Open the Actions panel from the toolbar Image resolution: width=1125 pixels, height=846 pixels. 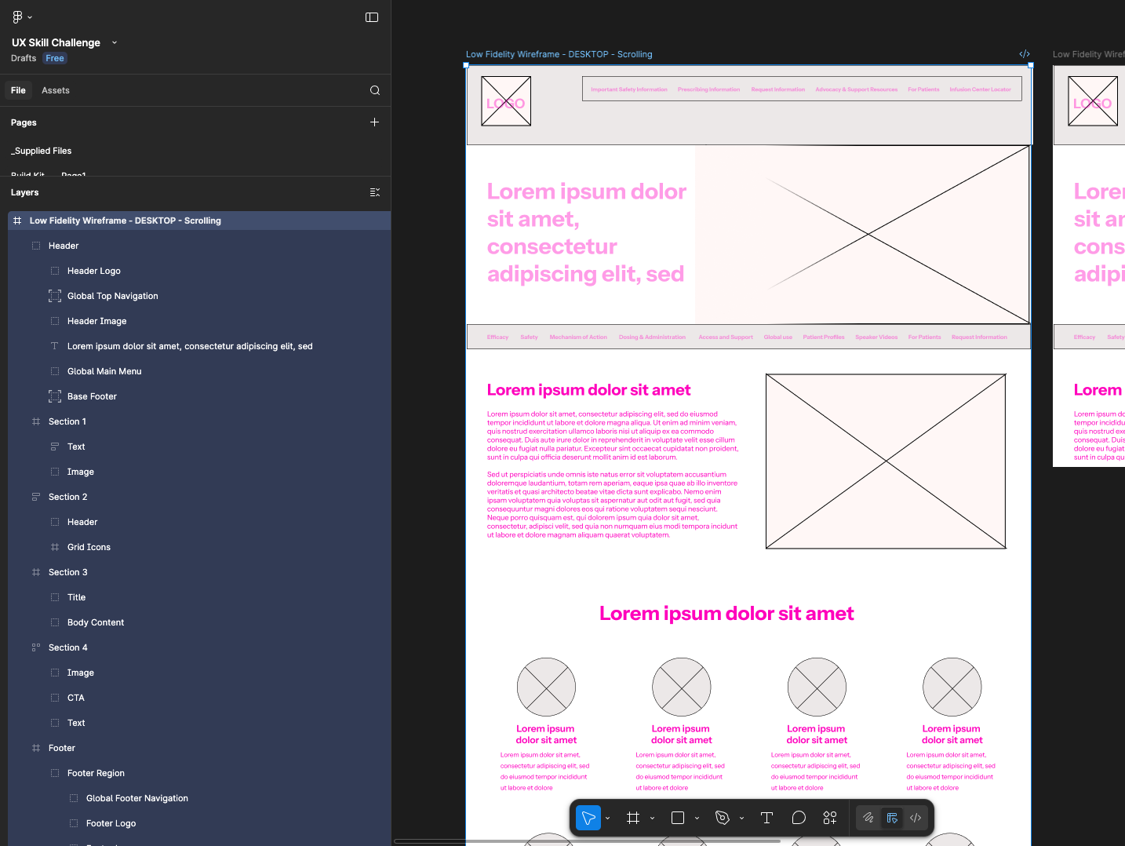(x=830, y=818)
